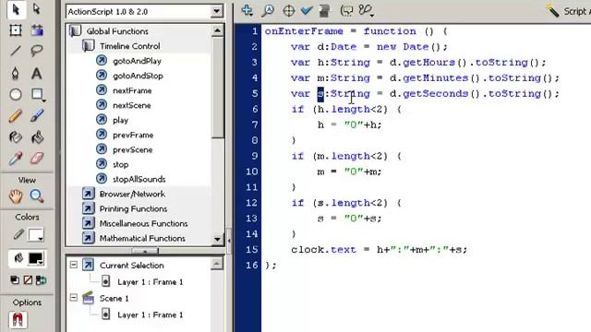Select the Selection (arrow) tool
This screenshot has width=591, height=332.
coord(16,9)
